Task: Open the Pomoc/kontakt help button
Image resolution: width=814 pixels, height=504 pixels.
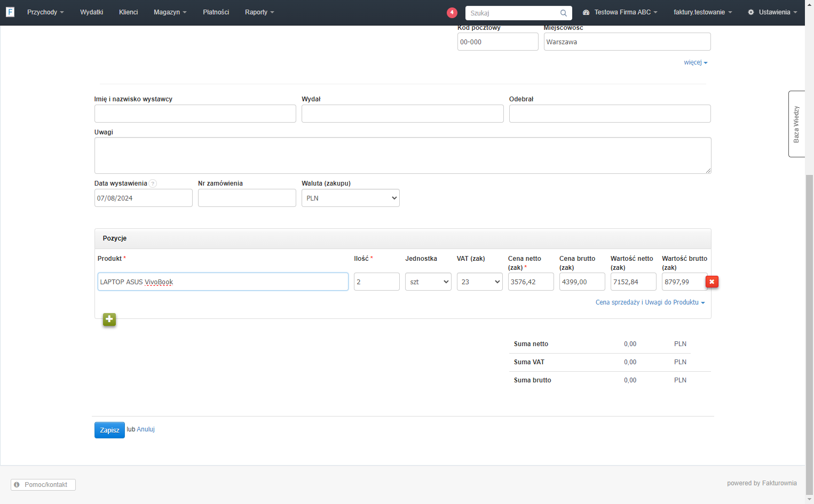Action: coord(43,485)
